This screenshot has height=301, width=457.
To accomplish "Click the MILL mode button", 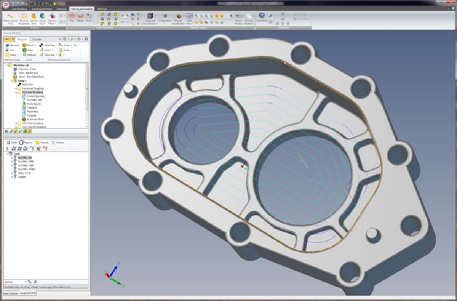I will [x=7, y=39].
